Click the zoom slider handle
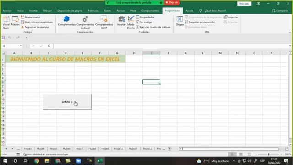 (x=269, y=154)
